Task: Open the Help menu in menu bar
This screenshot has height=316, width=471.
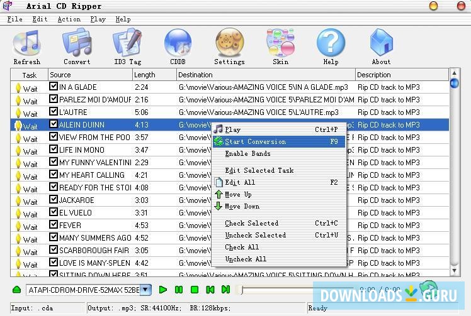Action: point(123,19)
